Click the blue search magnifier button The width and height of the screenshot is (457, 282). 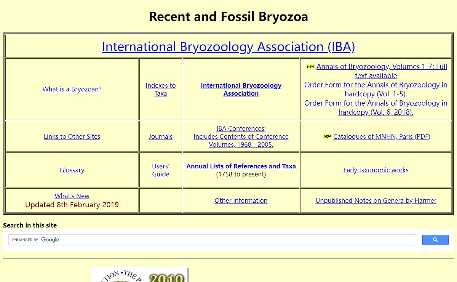pos(435,240)
